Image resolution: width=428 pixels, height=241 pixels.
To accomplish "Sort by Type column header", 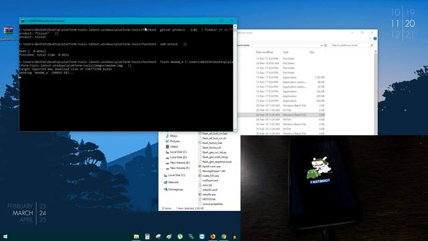I will [286, 52].
